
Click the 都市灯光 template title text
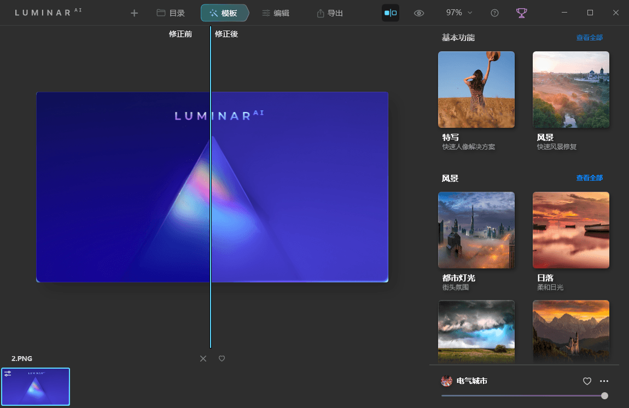(458, 278)
